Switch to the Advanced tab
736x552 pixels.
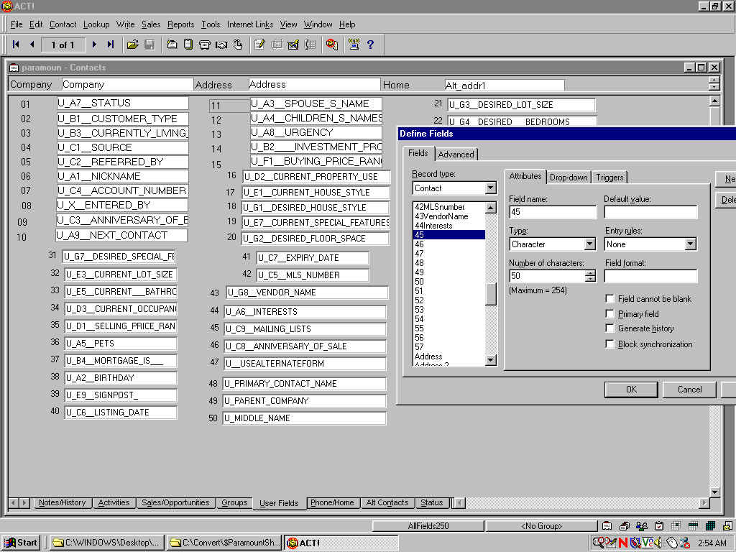[x=456, y=155]
